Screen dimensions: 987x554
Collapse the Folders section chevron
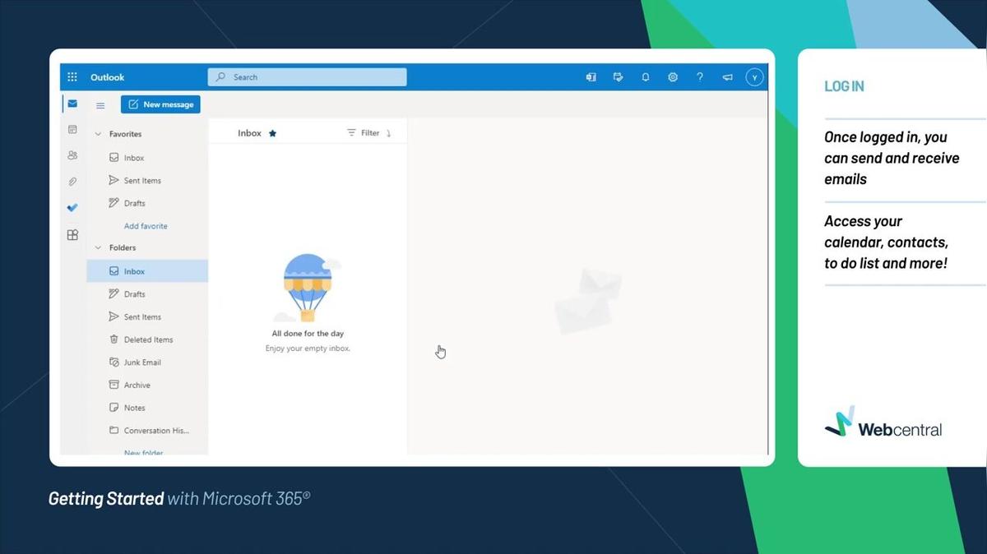click(98, 247)
